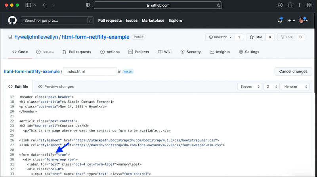This screenshot has width=317, height=177.
Task: Click the index.html filename field
Action: 90,72
